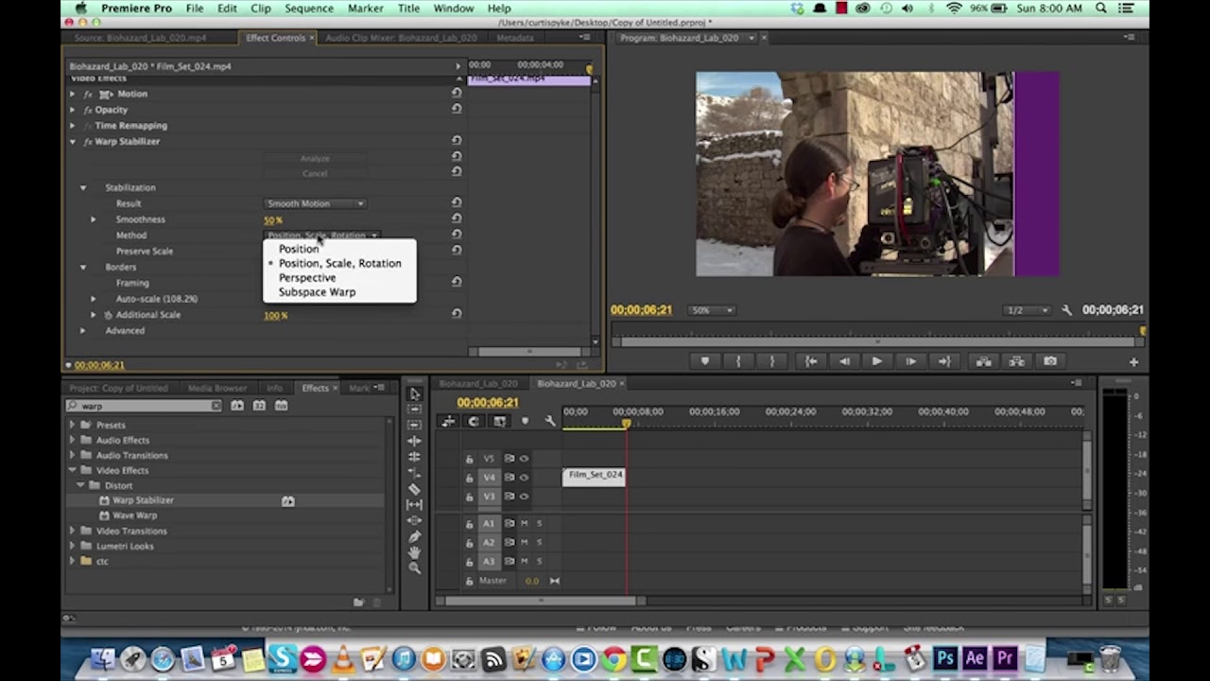This screenshot has height=681, width=1210.
Task: Click the Smoothness 50% value
Action: 273,219
